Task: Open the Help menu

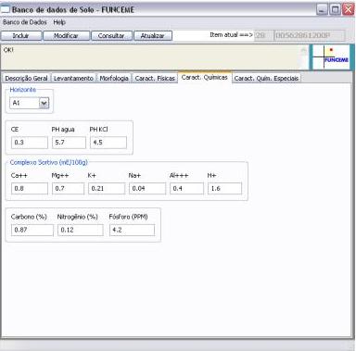Action: click(x=59, y=22)
